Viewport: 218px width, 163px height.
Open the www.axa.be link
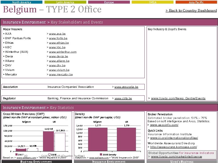(x=57, y=34)
